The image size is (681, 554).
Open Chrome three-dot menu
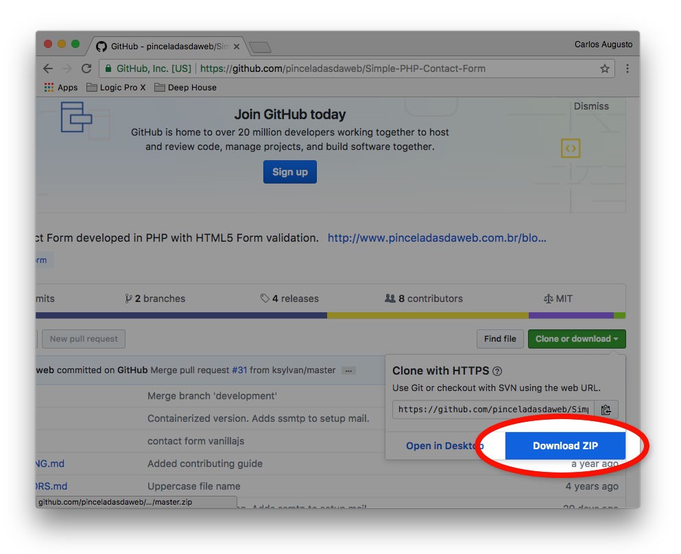[627, 68]
